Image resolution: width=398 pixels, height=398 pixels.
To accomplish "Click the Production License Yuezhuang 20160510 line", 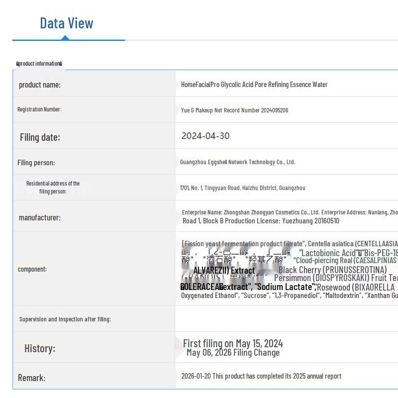I will click(261, 221).
